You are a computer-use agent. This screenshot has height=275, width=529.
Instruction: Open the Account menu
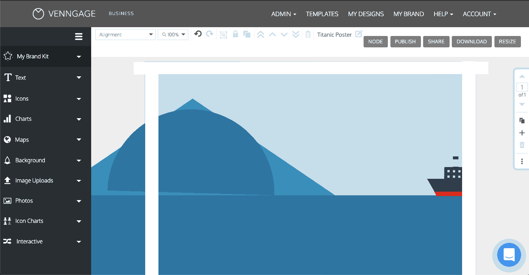pyautogui.click(x=479, y=14)
